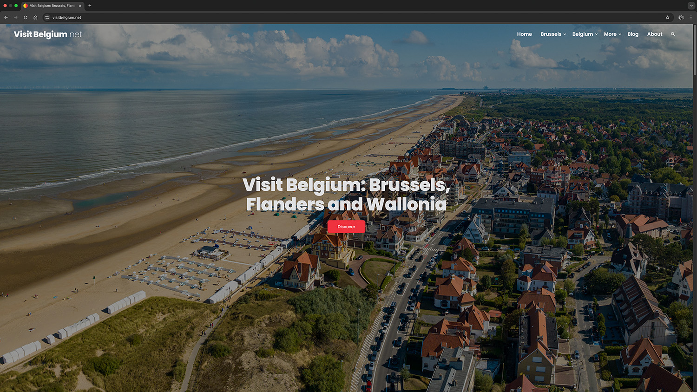Image resolution: width=697 pixels, height=392 pixels.
Task: Expand the More dropdown menu
Action: pyautogui.click(x=612, y=34)
